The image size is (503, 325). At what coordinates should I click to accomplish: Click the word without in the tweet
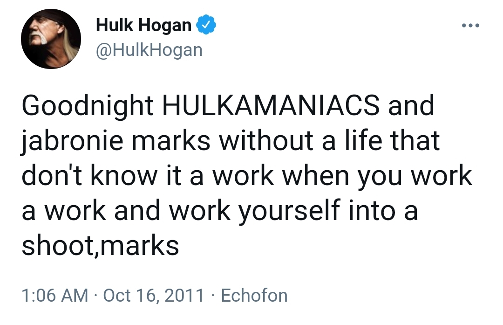click(266, 140)
